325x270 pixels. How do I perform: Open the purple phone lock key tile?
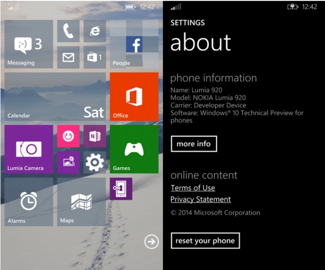tap(121, 189)
